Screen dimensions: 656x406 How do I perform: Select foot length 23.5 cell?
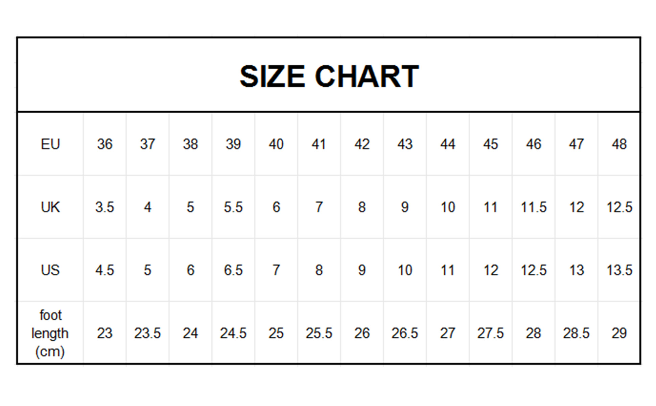tap(147, 333)
